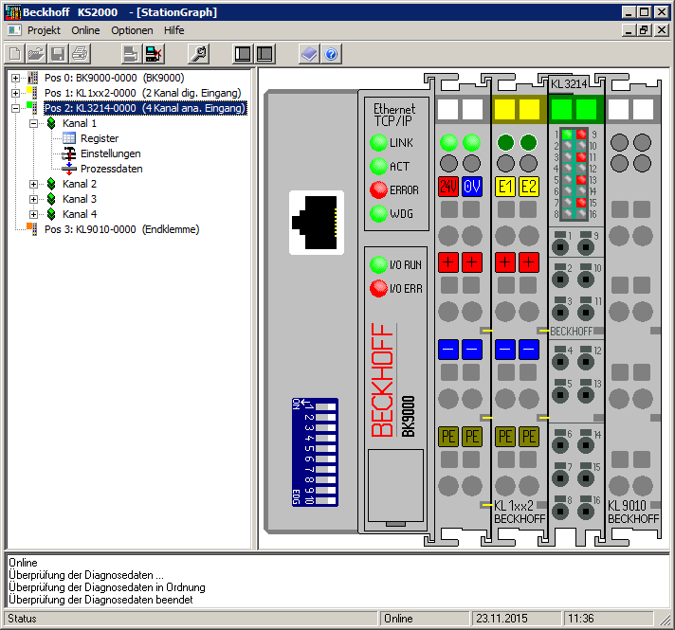The height and width of the screenshot is (630, 675).
Task: Click the Prozessdaten arrow icon
Action: [x=69, y=169]
